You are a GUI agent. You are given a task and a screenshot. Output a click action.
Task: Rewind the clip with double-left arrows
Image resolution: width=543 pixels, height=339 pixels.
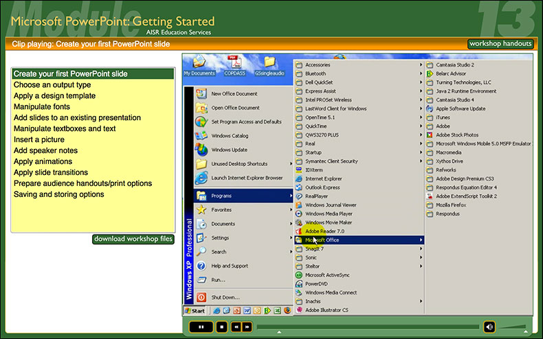click(x=236, y=327)
